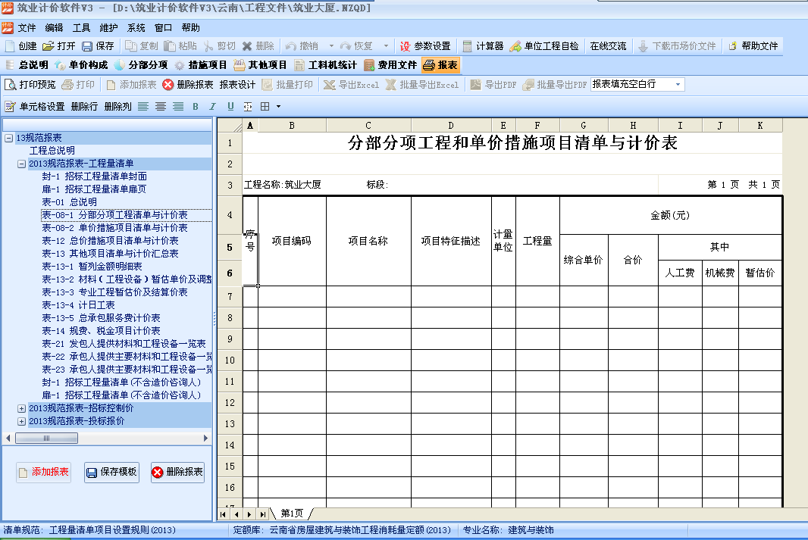The height and width of the screenshot is (540, 808).
Task: Select tree item 表-08-2 单价措施项目清单与计价表
Action: pos(114,228)
